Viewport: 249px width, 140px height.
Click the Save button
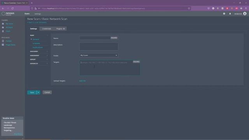click(x=32, y=93)
